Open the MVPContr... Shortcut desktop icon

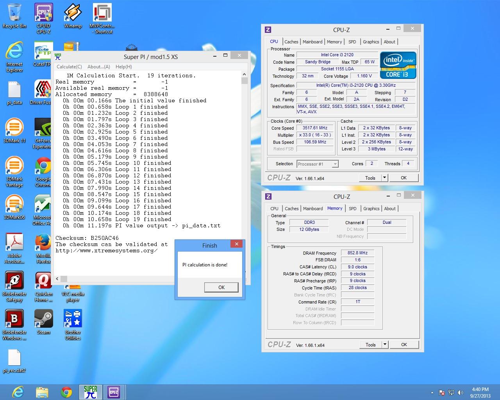click(102, 19)
